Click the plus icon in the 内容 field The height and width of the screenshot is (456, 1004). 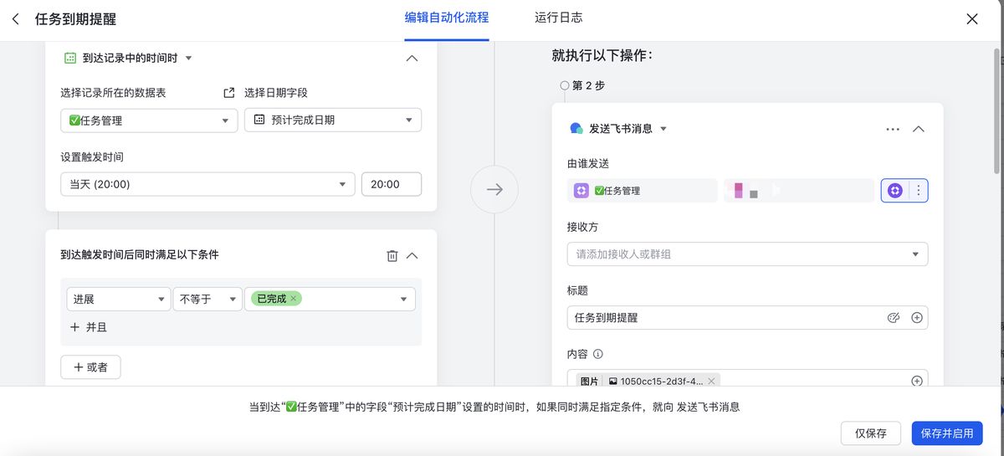coord(916,382)
